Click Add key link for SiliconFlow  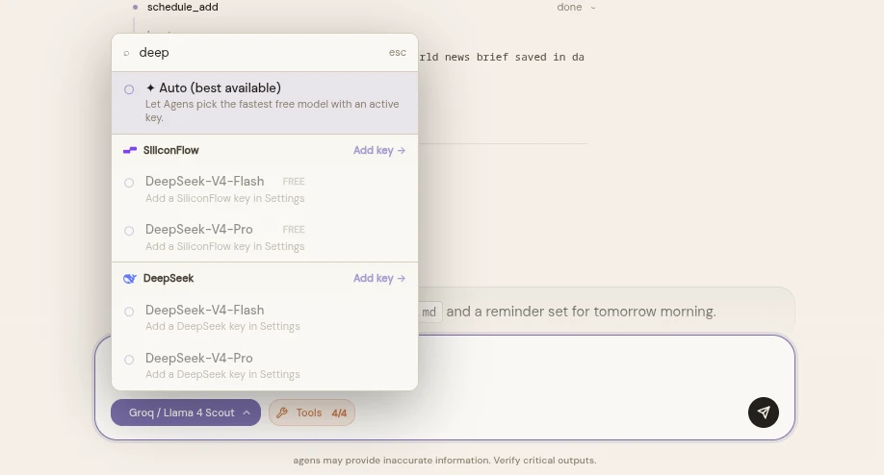(x=378, y=150)
